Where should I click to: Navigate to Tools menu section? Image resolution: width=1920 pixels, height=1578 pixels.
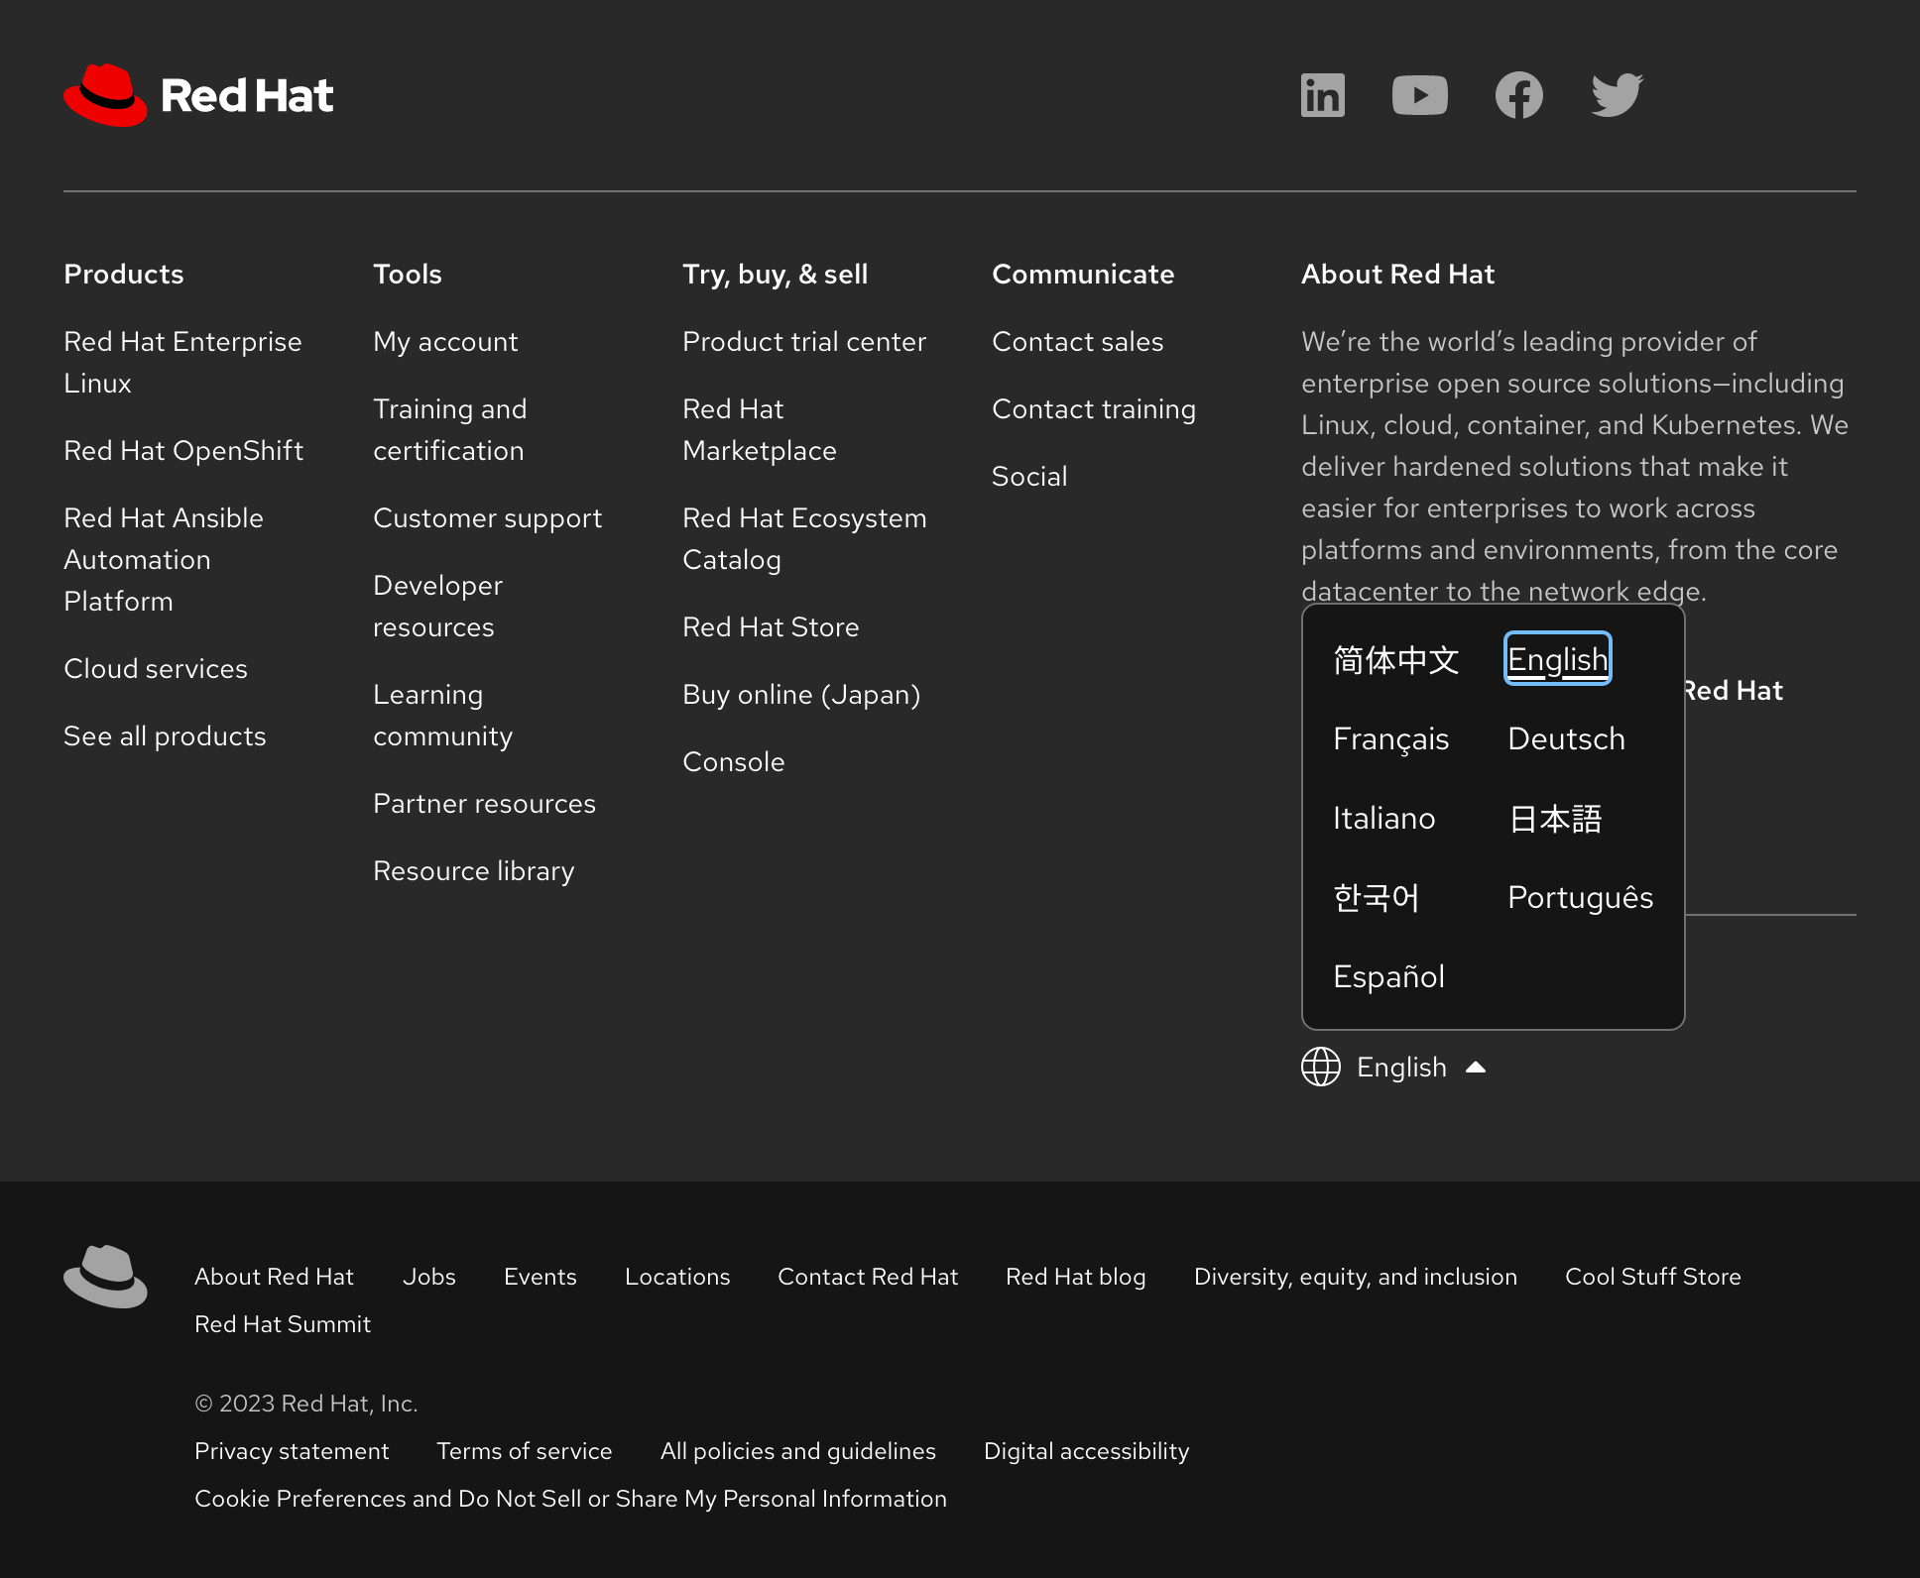click(409, 275)
